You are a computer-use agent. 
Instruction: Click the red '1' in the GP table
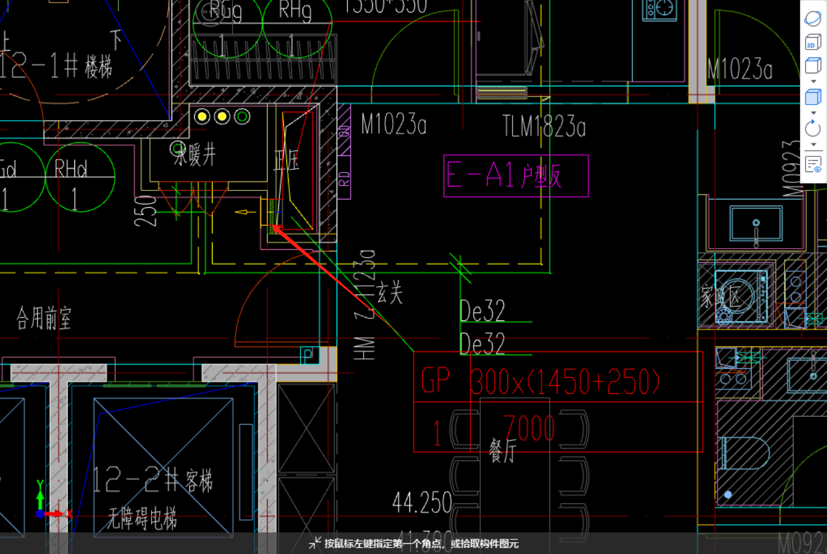tap(437, 433)
